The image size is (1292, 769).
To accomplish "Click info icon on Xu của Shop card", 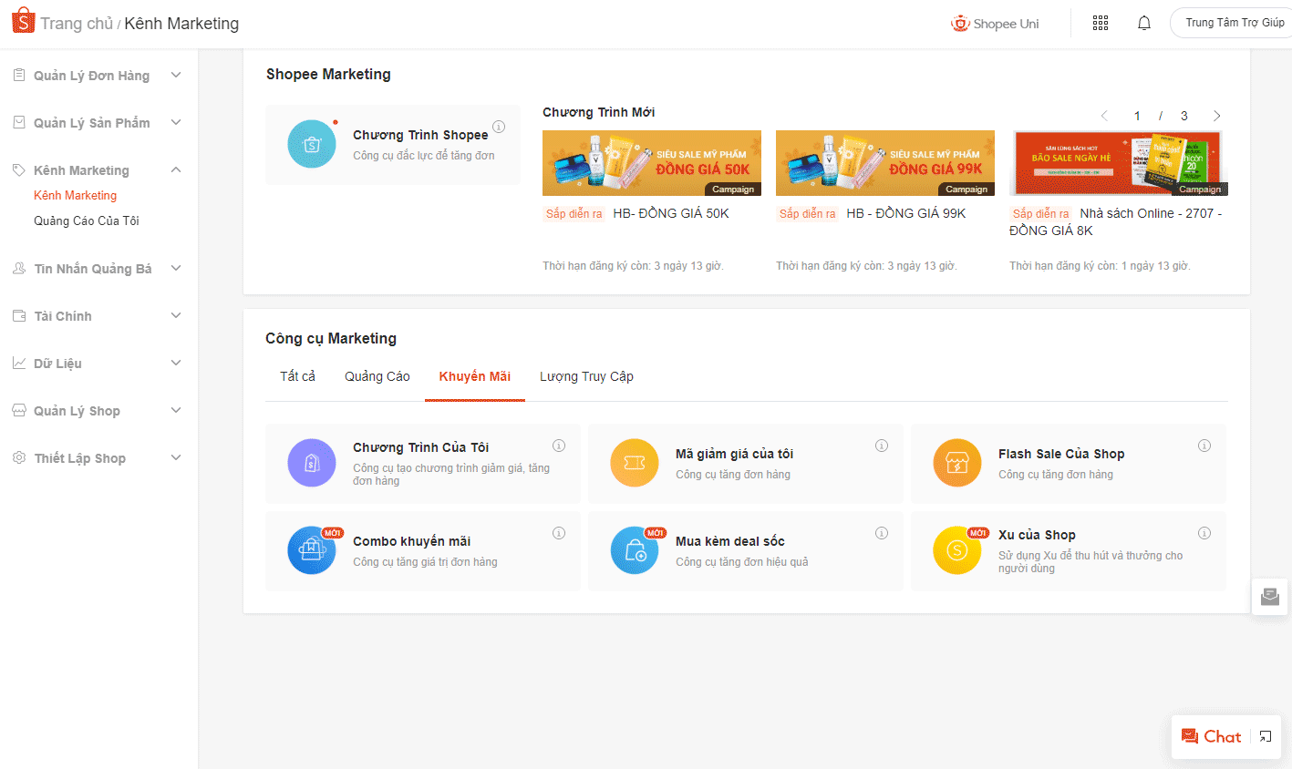I will click(x=1204, y=533).
